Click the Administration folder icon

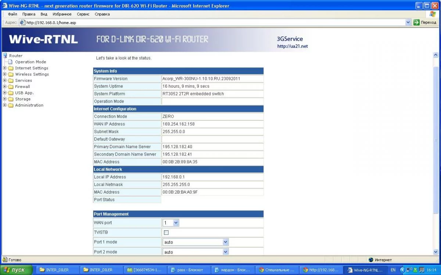[x=11, y=106]
